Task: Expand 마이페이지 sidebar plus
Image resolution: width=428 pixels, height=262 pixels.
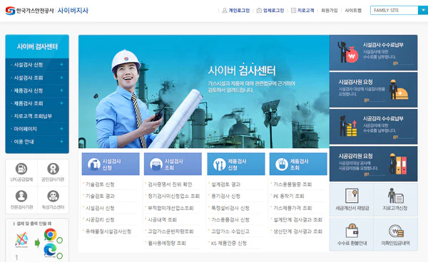Action: tap(61, 129)
